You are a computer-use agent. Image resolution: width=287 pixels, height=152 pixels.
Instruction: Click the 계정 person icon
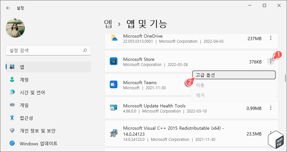(x=12, y=80)
